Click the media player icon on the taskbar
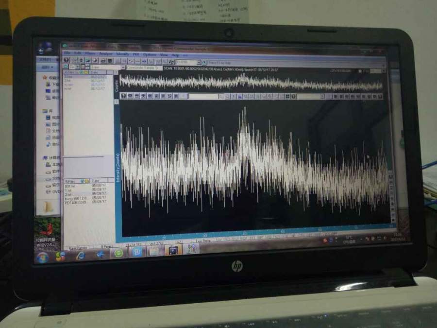437x328 pixels. (x=174, y=250)
